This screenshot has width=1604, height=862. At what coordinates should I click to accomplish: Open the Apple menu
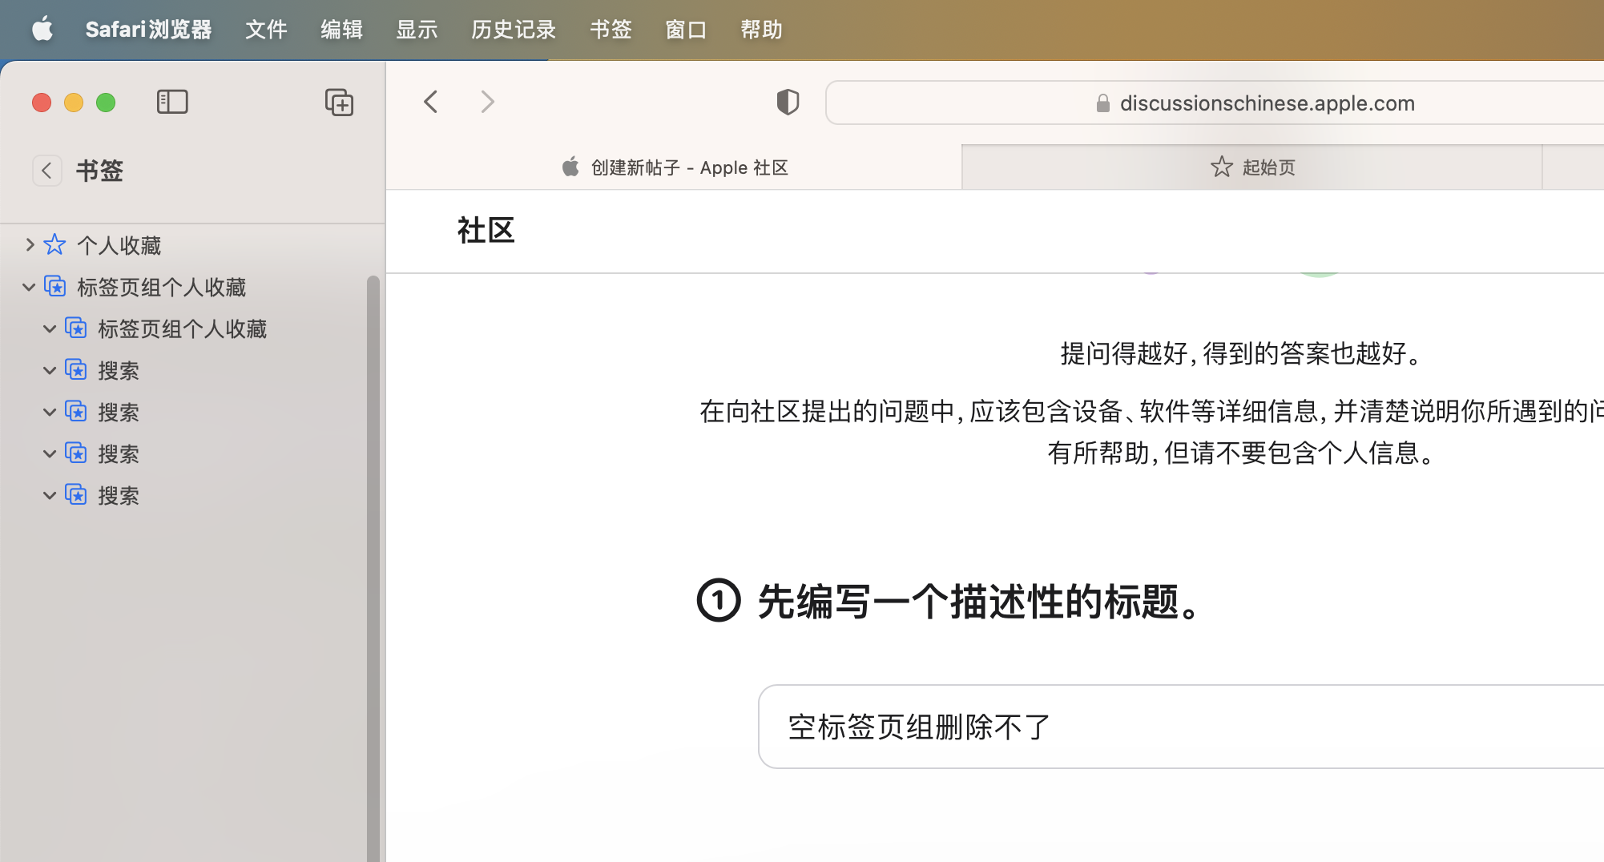tap(42, 30)
